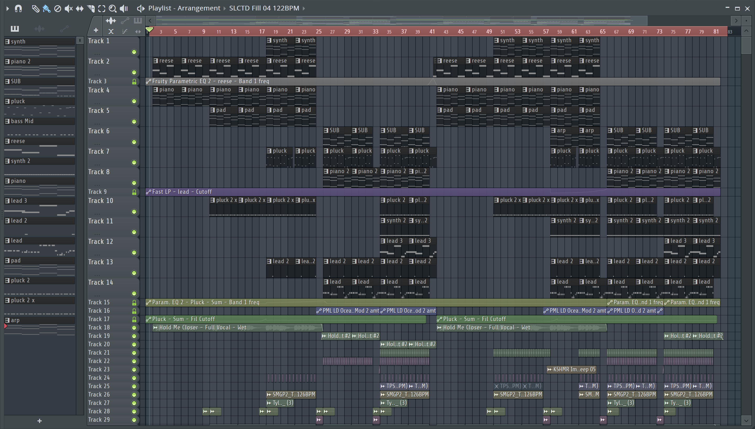The height and width of the screenshot is (429, 755).
Task: Toggle pattern clip focus keyboard icon
Action: (x=138, y=21)
